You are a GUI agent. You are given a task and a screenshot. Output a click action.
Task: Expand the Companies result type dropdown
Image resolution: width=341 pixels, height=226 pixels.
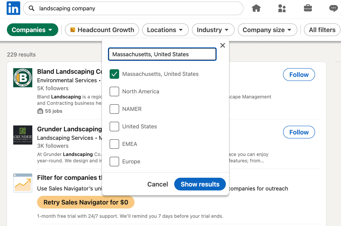click(32, 30)
